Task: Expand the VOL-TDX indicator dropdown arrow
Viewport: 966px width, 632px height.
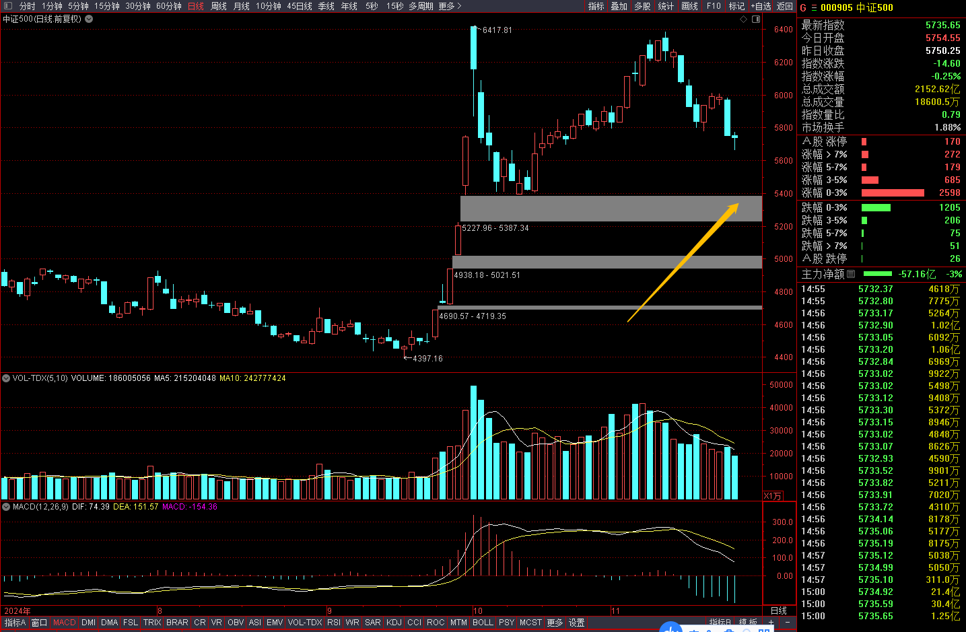Action: click(x=6, y=378)
